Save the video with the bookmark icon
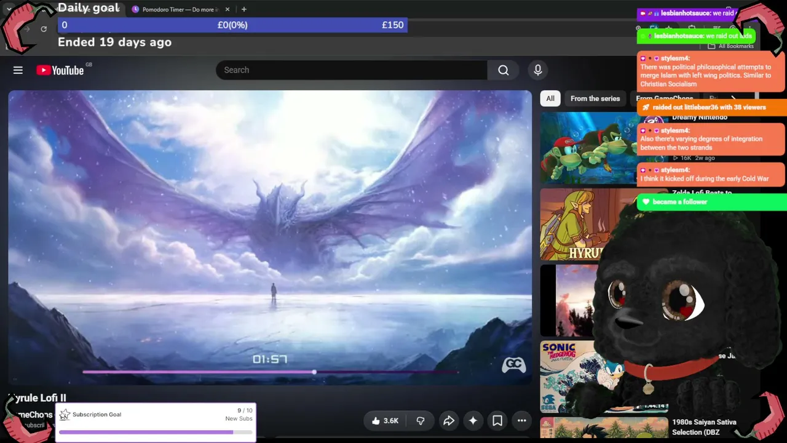787x443 pixels. [497, 421]
